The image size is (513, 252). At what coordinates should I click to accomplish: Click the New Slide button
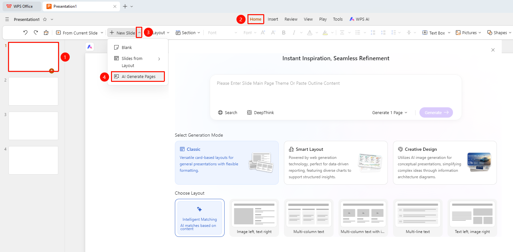122,33
